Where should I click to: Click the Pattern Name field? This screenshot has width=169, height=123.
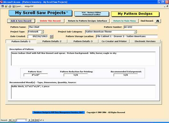[x=59, y=27]
